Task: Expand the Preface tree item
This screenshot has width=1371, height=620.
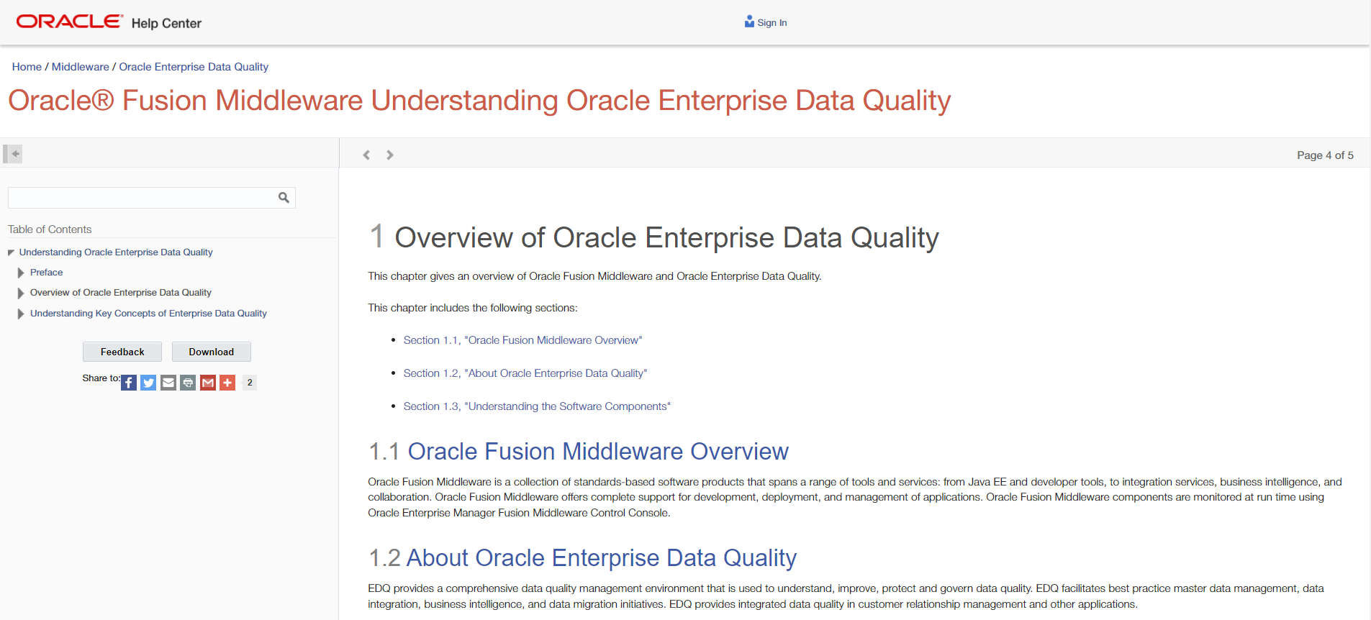Action: pos(20,272)
